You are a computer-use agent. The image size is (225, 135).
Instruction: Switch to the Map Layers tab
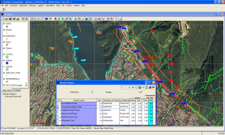click(7, 90)
